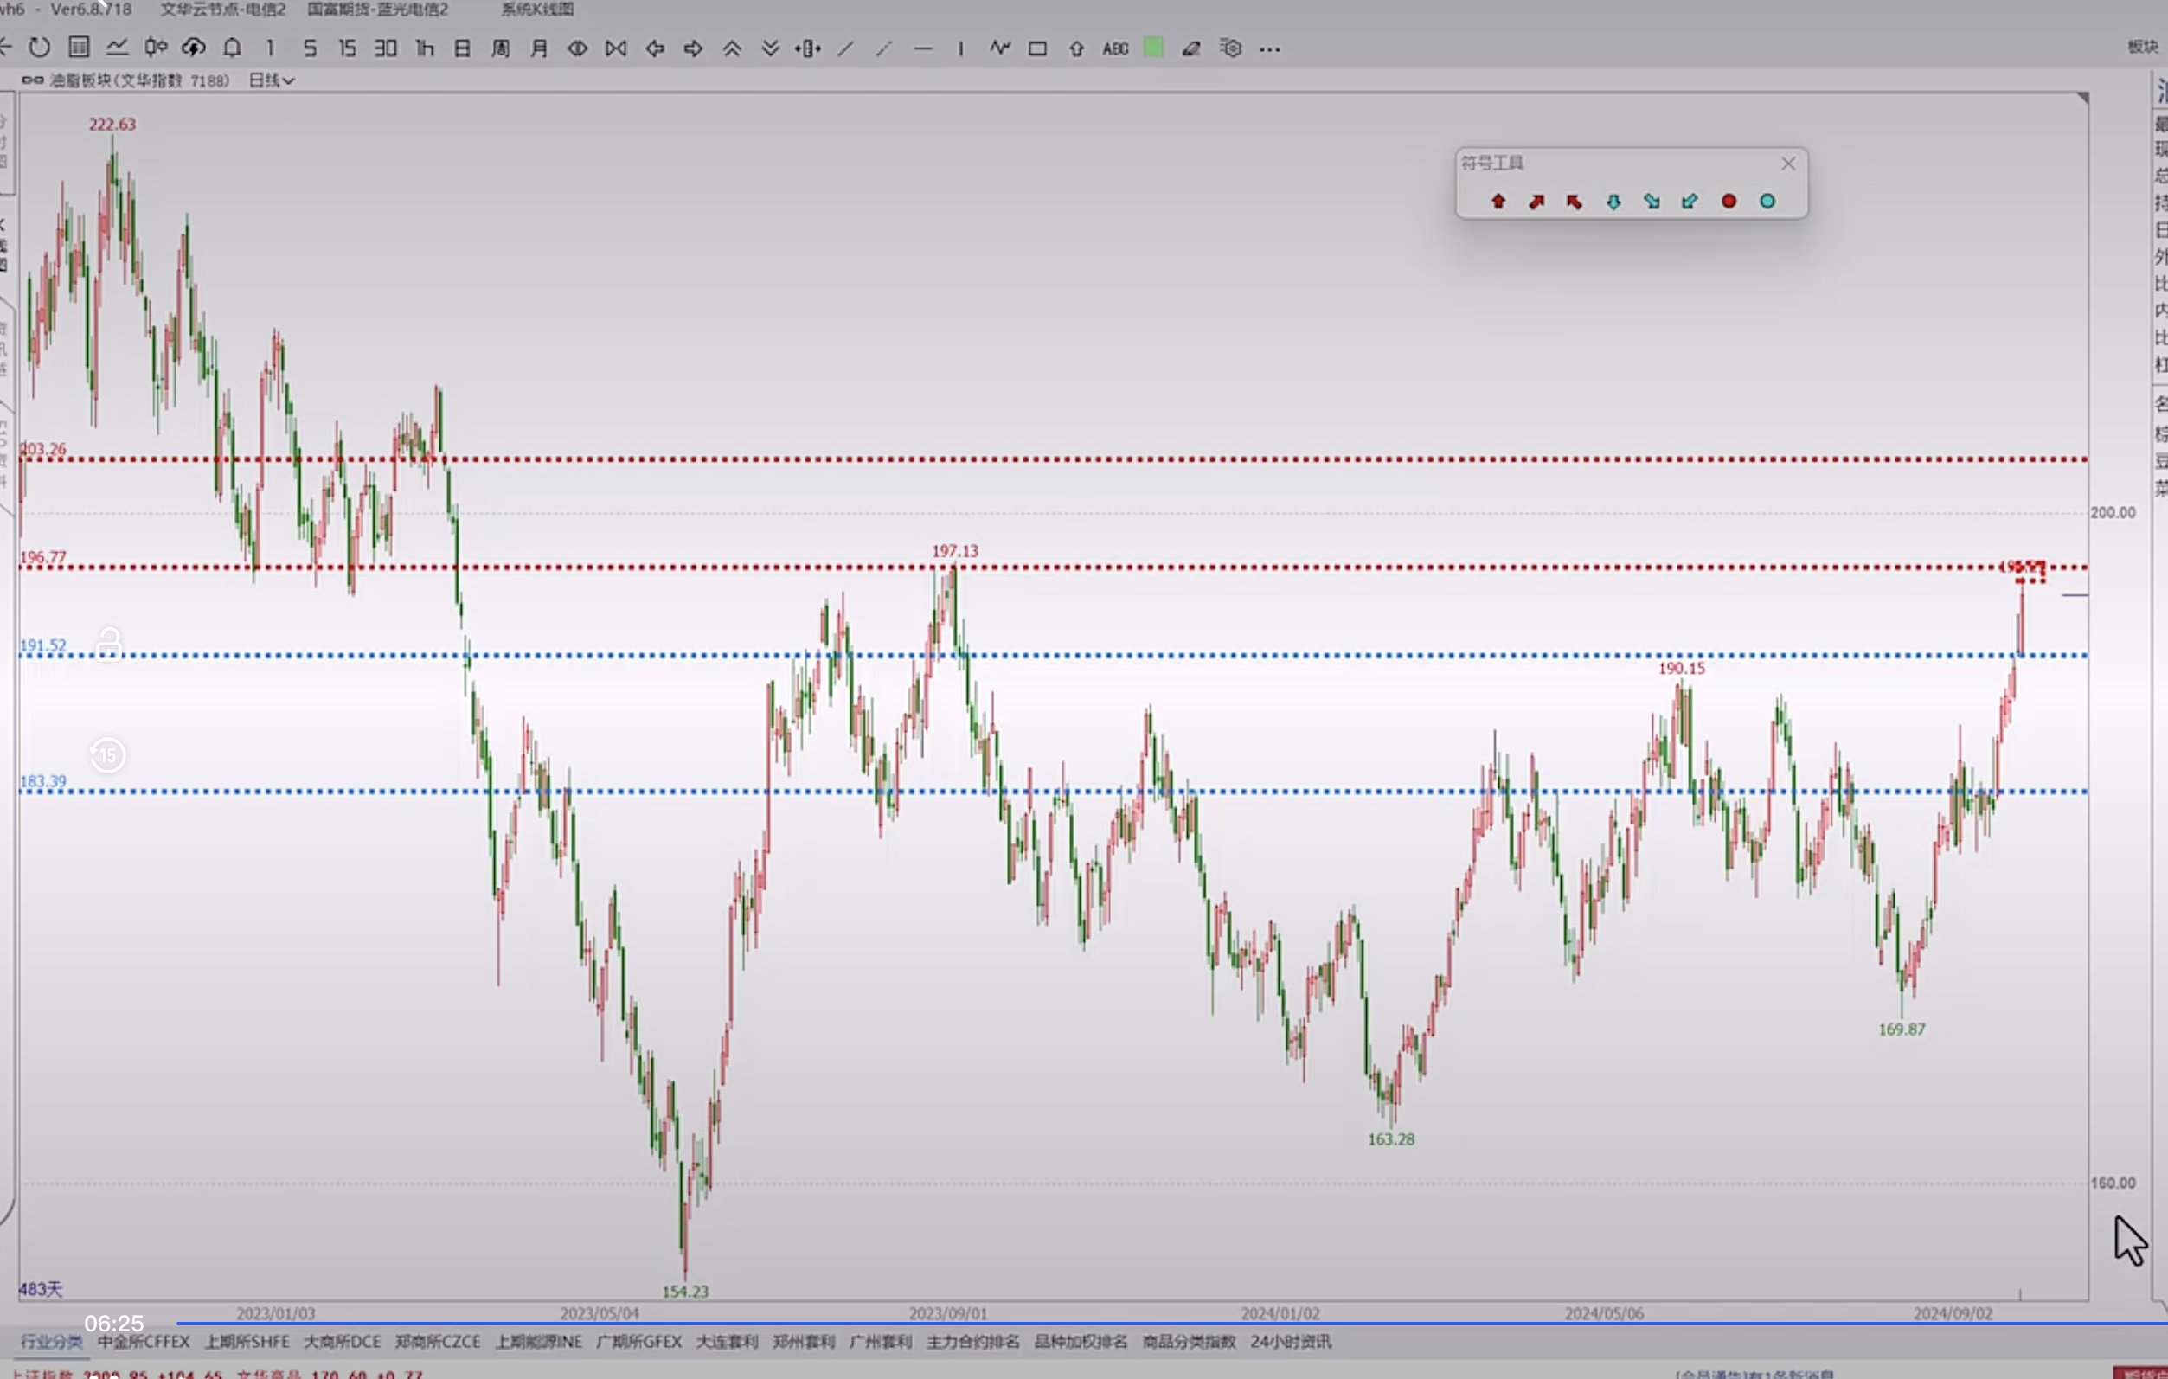Expand the toolbar overflow ellipsis menu
The width and height of the screenshot is (2168, 1379).
[1269, 48]
